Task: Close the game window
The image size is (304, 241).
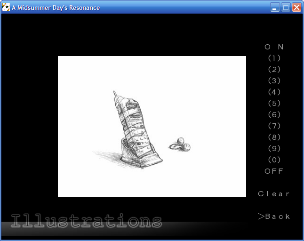Action: point(296,8)
